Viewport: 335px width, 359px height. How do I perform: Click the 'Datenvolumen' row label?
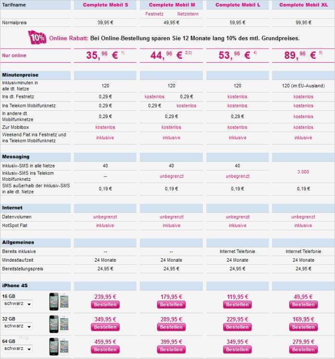17,217
